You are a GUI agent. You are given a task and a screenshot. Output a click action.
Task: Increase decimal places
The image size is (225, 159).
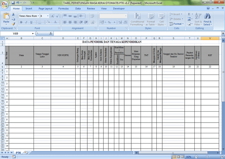[x=120, y=22]
